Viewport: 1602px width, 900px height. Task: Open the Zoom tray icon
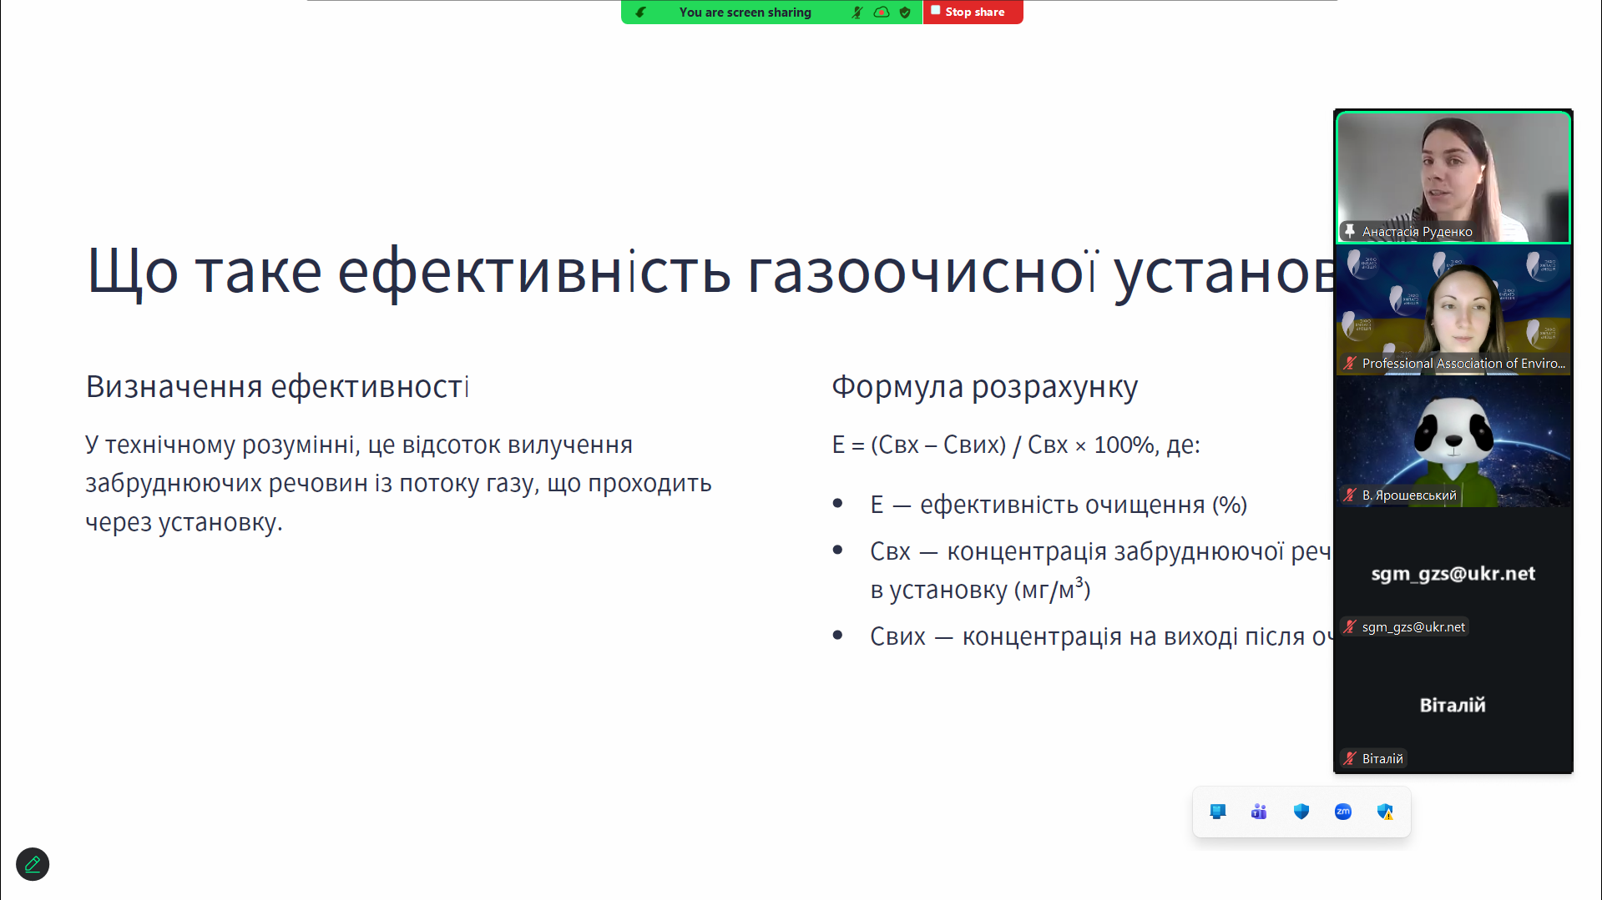tap(1342, 812)
